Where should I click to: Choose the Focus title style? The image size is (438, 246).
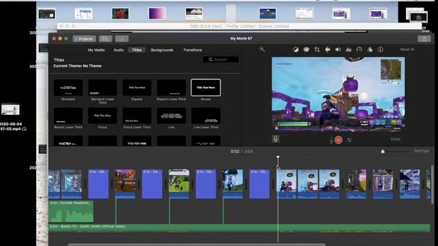point(103,115)
